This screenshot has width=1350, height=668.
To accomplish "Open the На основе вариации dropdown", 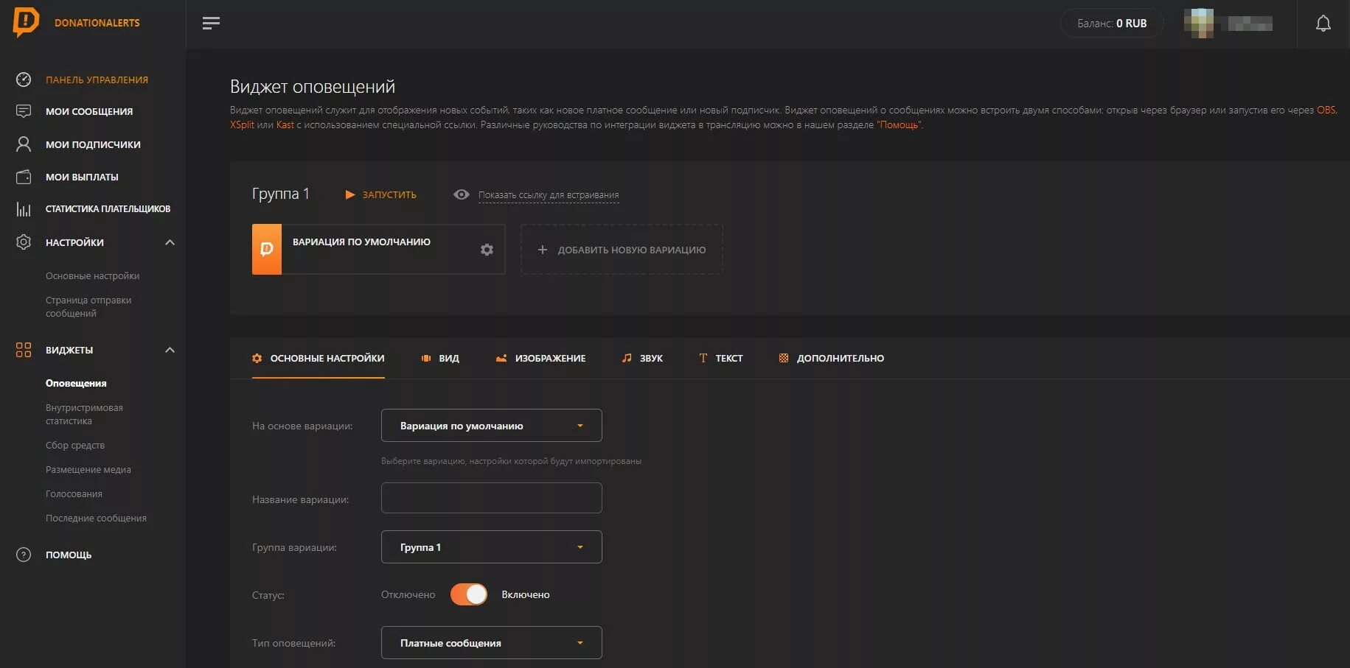I will point(492,426).
